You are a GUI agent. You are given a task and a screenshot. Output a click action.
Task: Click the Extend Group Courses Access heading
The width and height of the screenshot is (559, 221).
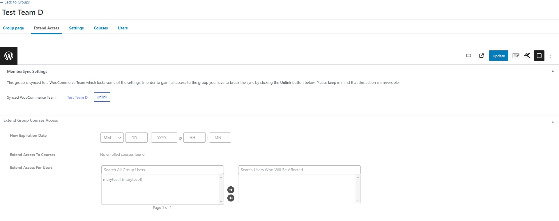tap(31, 121)
